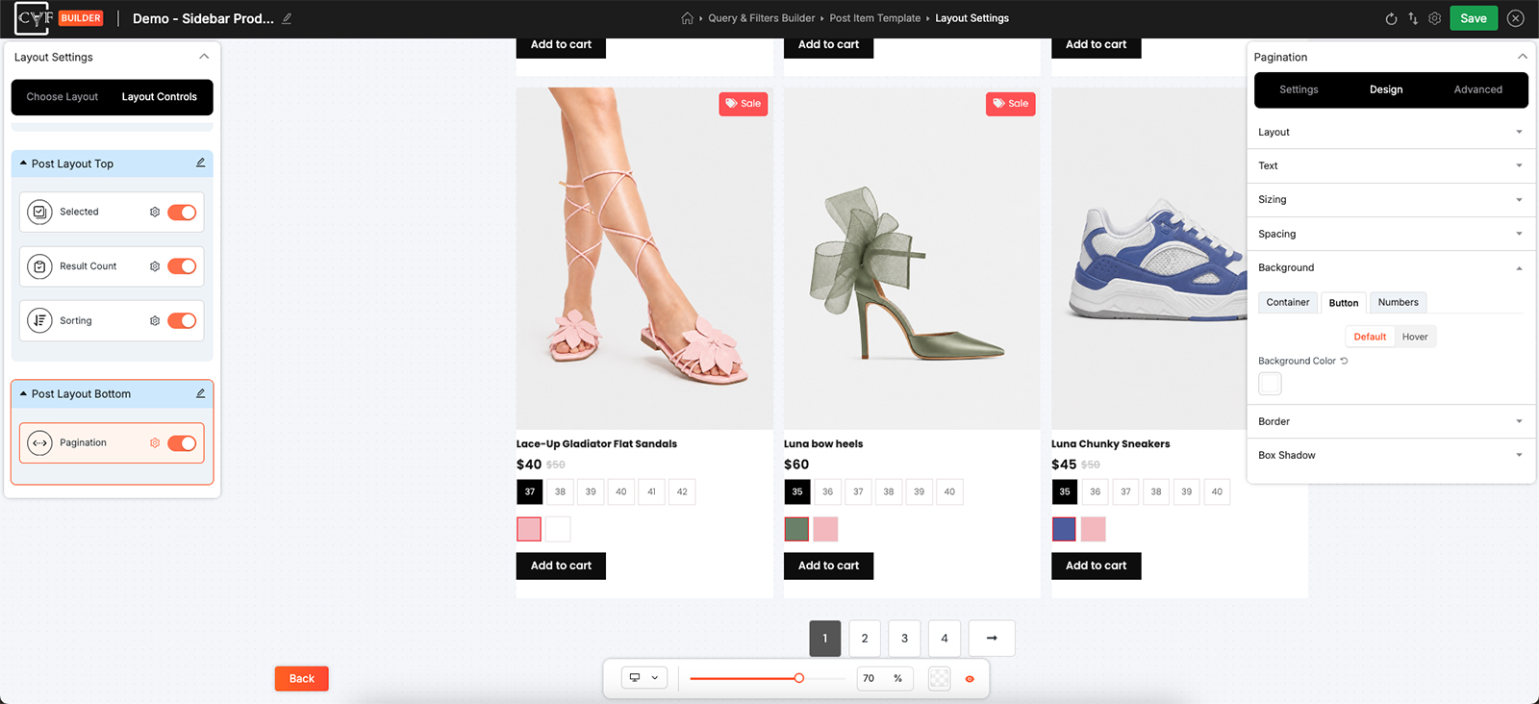Save the layout changes
Image resolution: width=1539 pixels, height=704 pixels.
pyautogui.click(x=1474, y=18)
